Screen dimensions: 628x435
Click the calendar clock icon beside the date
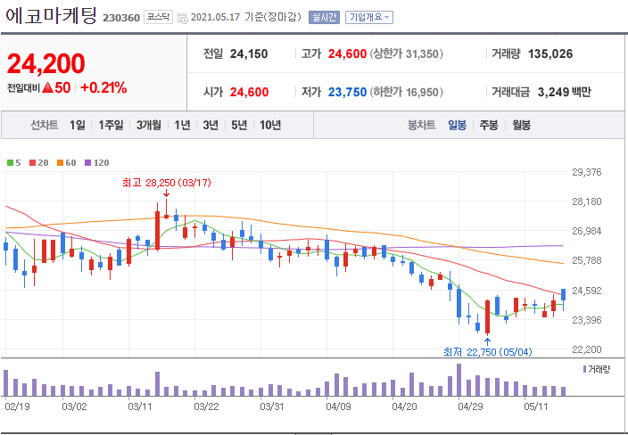click(183, 18)
